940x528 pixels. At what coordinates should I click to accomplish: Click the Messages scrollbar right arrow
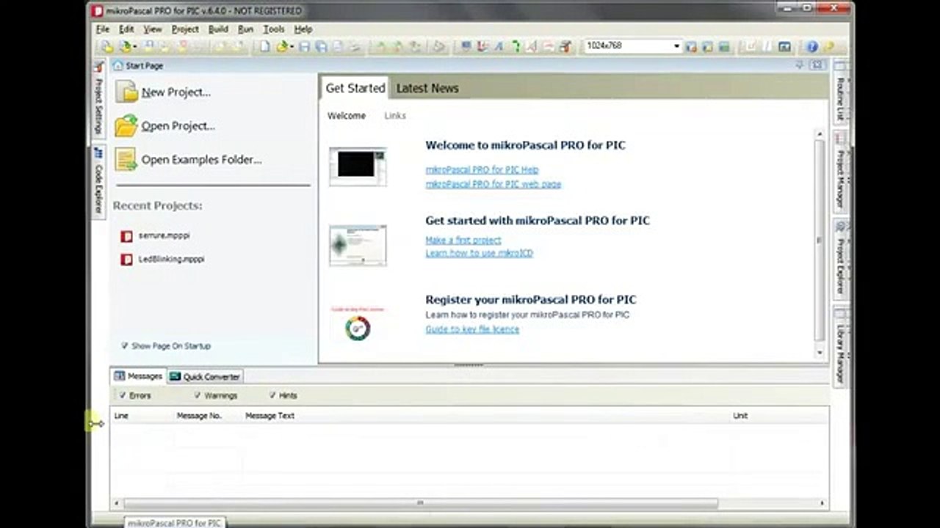[x=824, y=503]
